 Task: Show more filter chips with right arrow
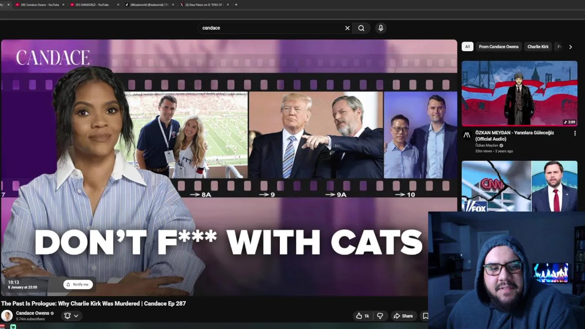coord(570,47)
